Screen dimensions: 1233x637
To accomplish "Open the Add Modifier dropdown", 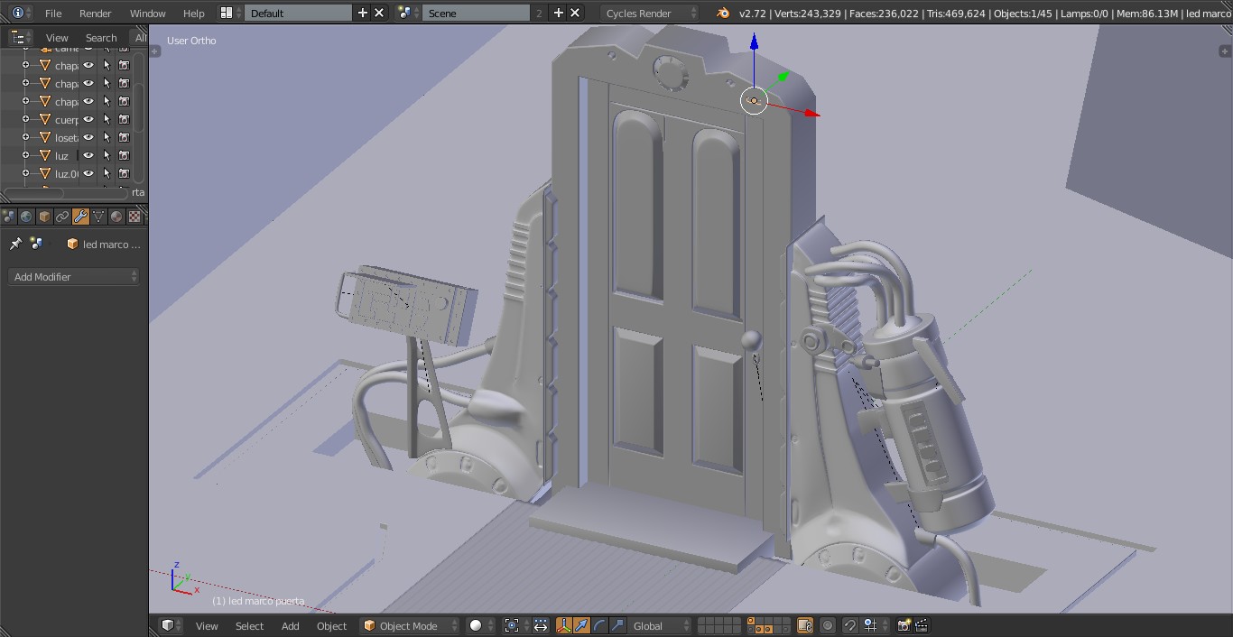I will [x=74, y=276].
